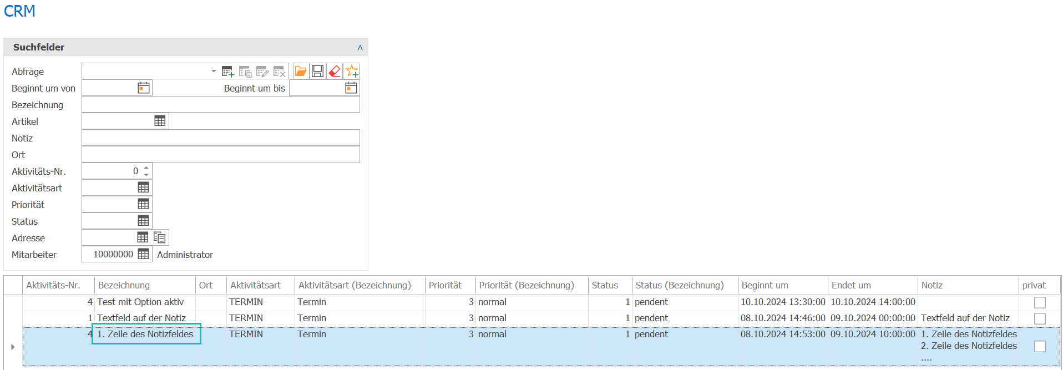This screenshot has height=370, width=1063.
Task: Click end date cell '09.10.2024 00:00:00'
Action: click(x=873, y=318)
